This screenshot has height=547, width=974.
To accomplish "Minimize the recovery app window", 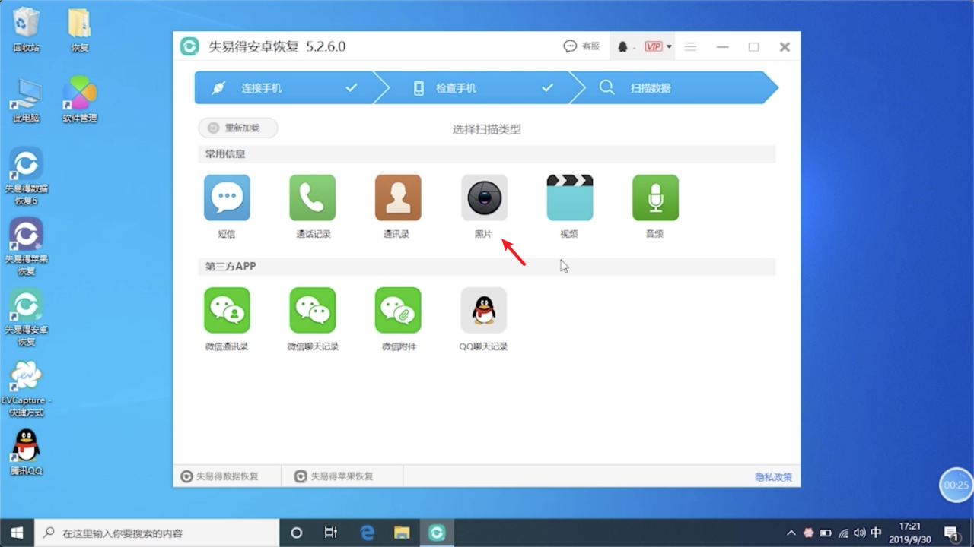I will pos(723,47).
